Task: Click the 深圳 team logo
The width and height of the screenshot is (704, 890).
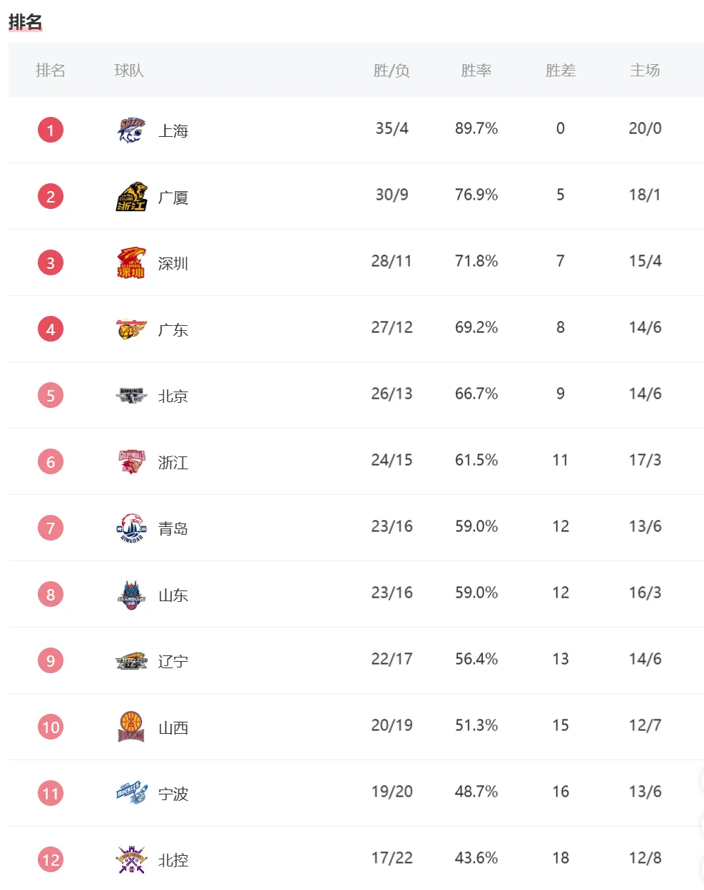Action: [x=131, y=262]
